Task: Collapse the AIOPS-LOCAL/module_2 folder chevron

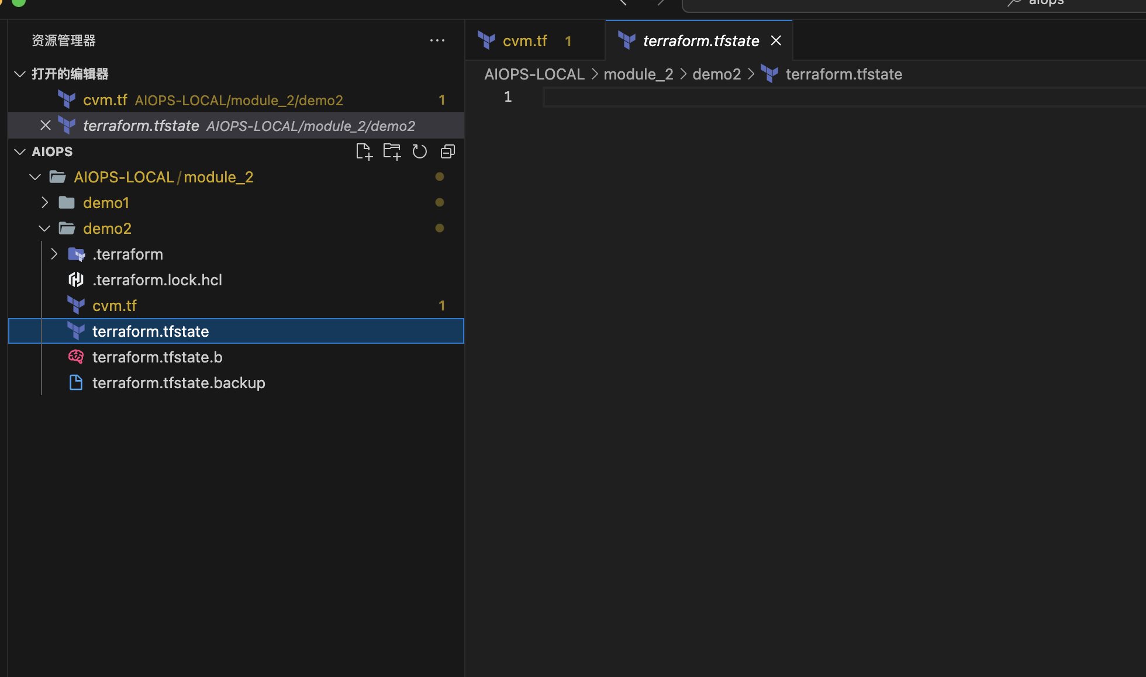Action: (35, 177)
